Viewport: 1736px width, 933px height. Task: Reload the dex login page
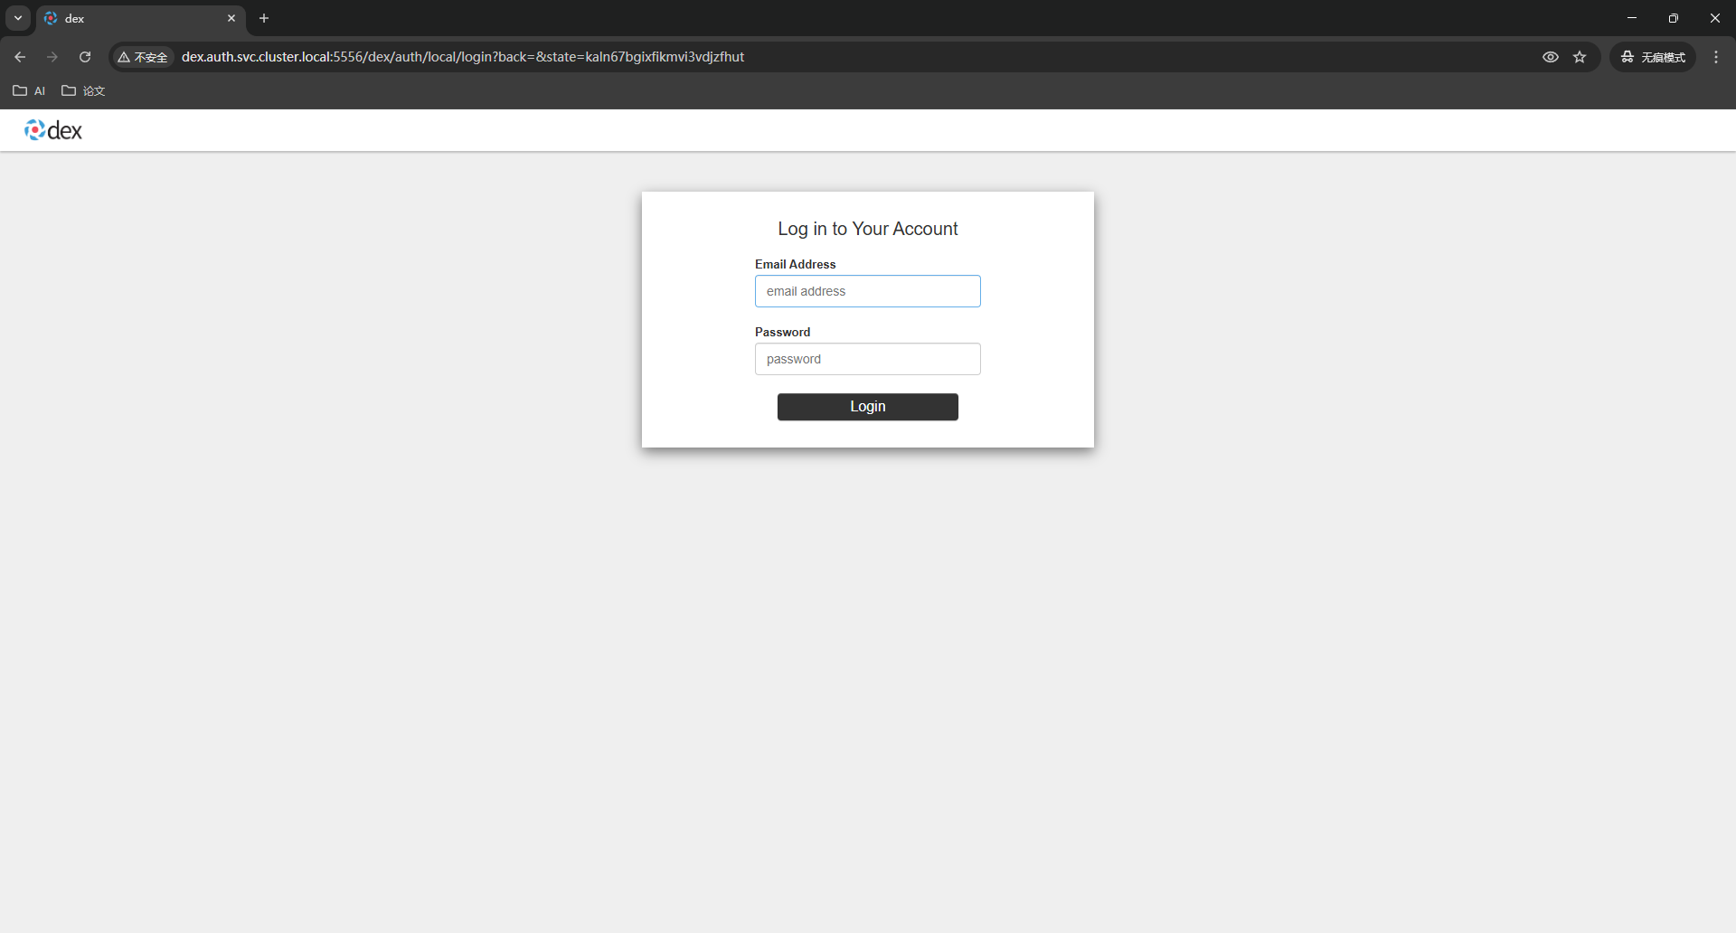pos(85,57)
